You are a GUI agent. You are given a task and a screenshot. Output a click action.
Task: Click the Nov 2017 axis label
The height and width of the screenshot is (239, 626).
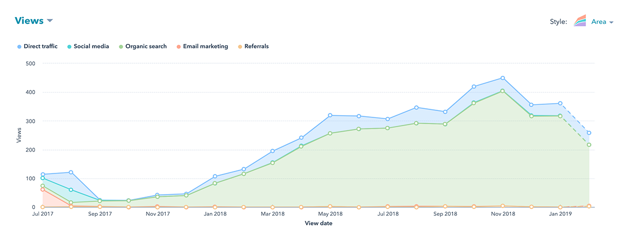158,214
